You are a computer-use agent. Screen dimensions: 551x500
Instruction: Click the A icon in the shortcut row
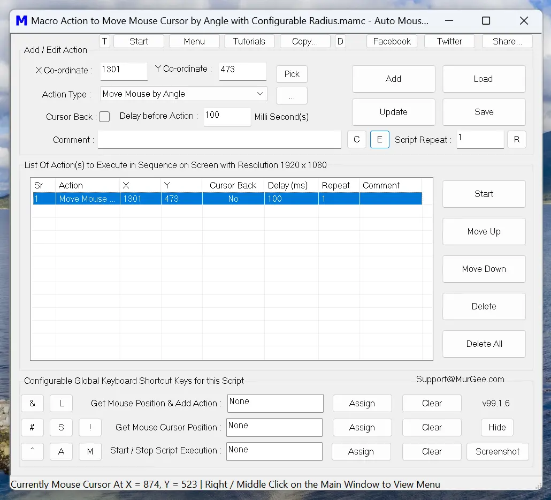61,451
